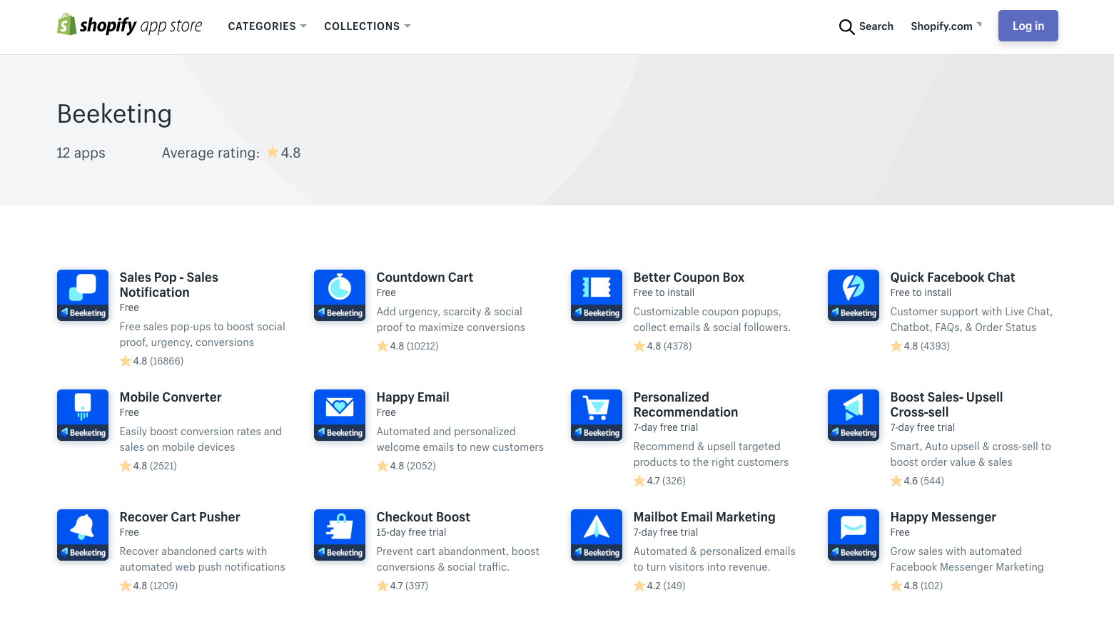Open the Happy Messenger title link
This screenshot has width=1114, height=637.
coord(943,517)
